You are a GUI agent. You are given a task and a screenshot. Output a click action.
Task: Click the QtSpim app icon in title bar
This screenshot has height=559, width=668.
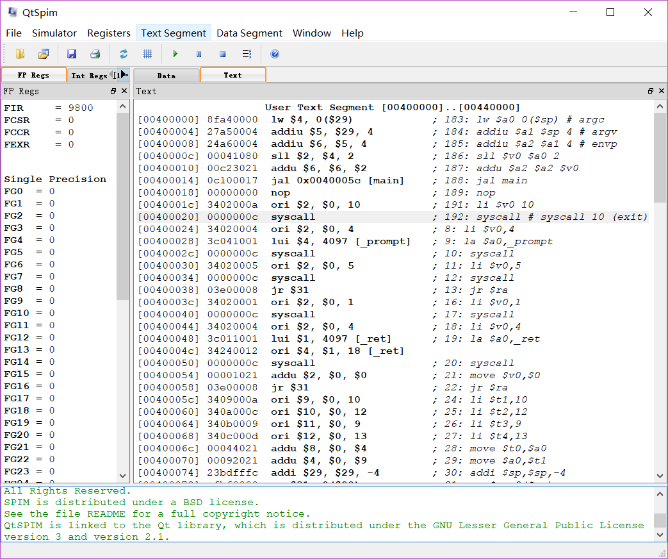pos(13,12)
